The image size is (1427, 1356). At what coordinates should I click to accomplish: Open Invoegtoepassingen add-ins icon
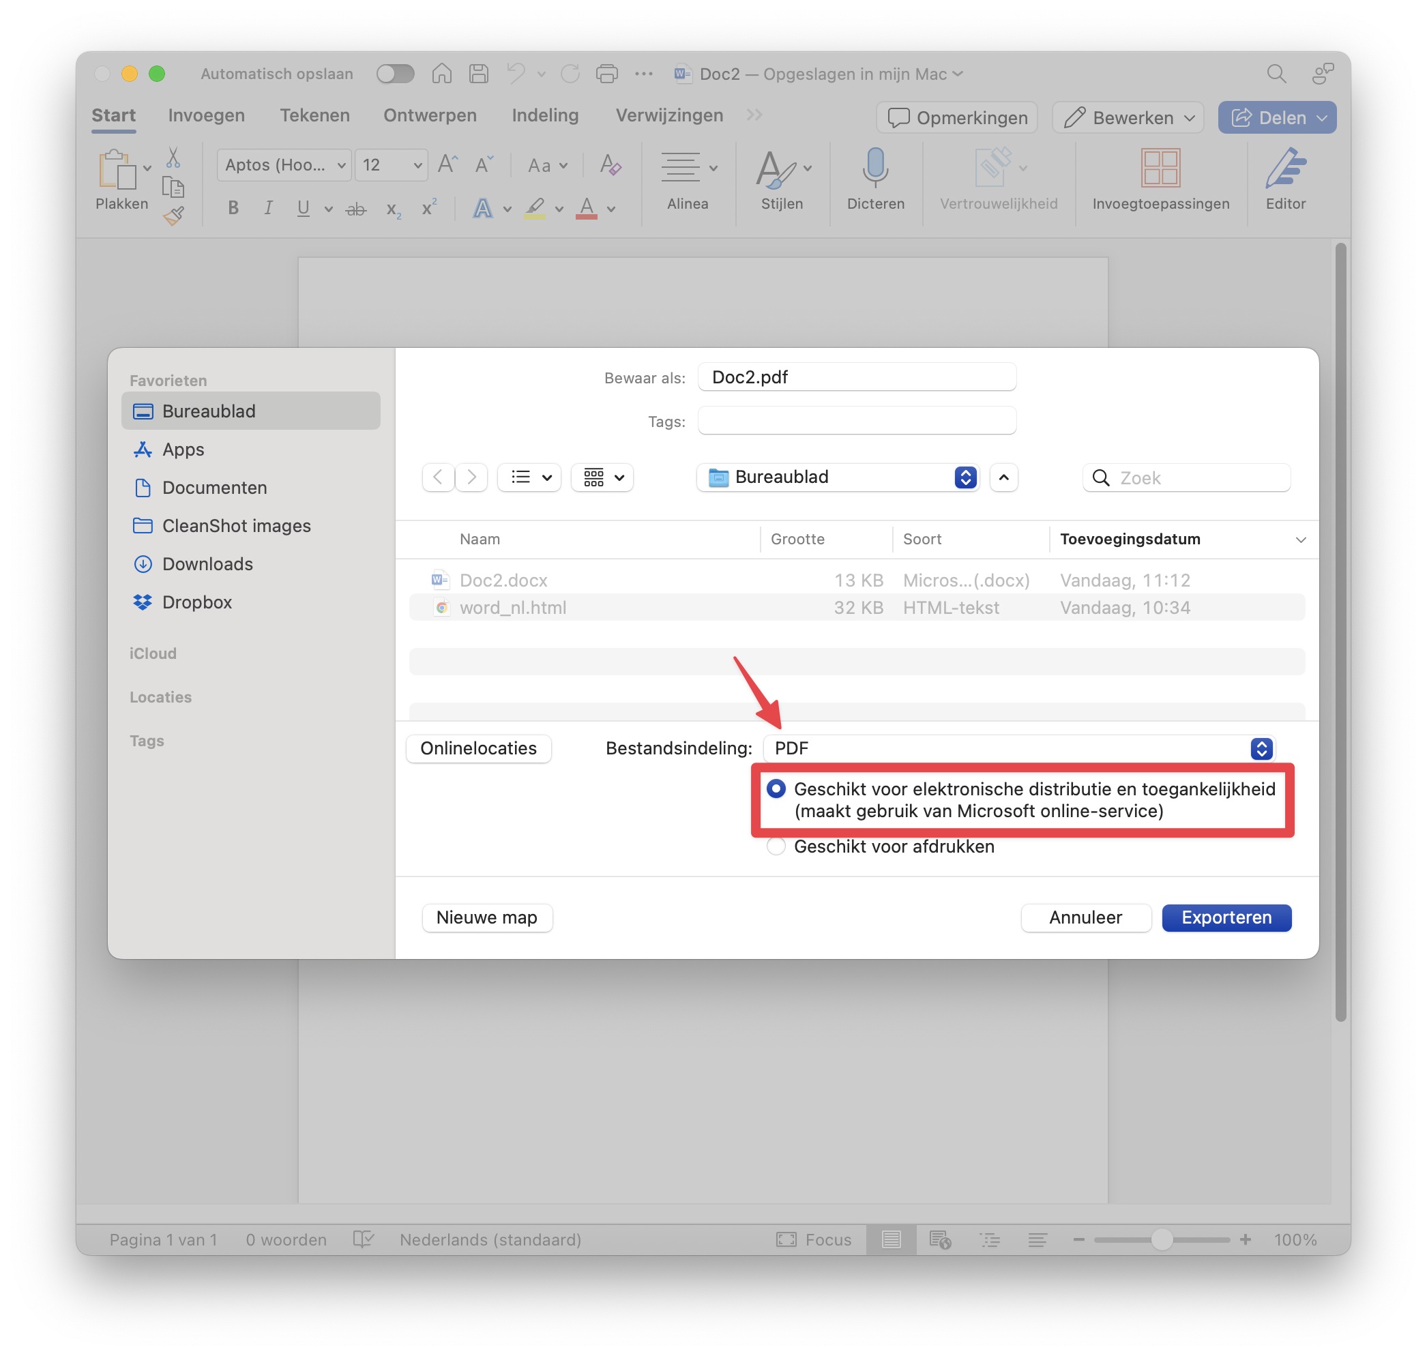(1160, 168)
